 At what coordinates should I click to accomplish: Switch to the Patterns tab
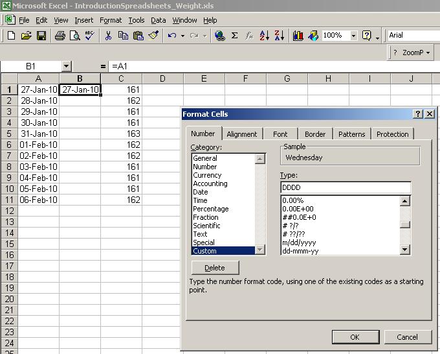pos(351,134)
